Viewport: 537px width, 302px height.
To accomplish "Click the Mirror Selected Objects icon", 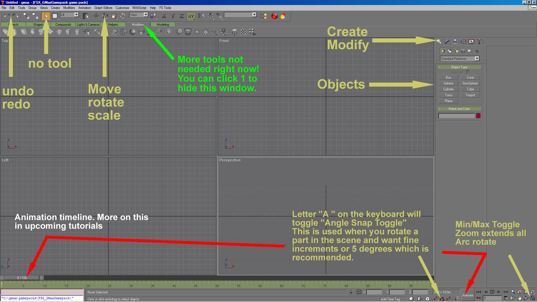I will click(201, 16).
